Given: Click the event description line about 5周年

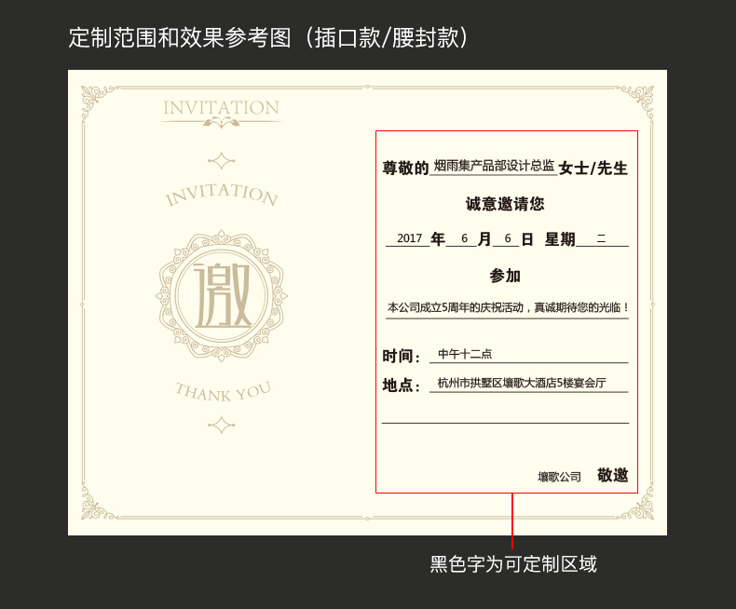Looking at the screenshot, I should [x=508, y=307].
